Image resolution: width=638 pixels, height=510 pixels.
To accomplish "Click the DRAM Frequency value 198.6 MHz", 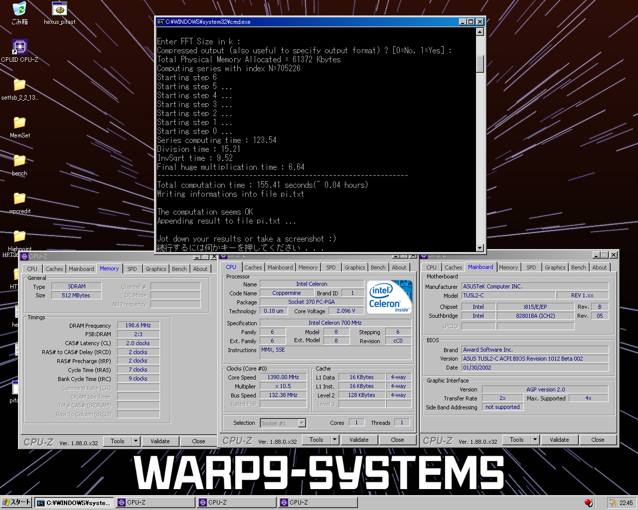I will pos(139,325).
